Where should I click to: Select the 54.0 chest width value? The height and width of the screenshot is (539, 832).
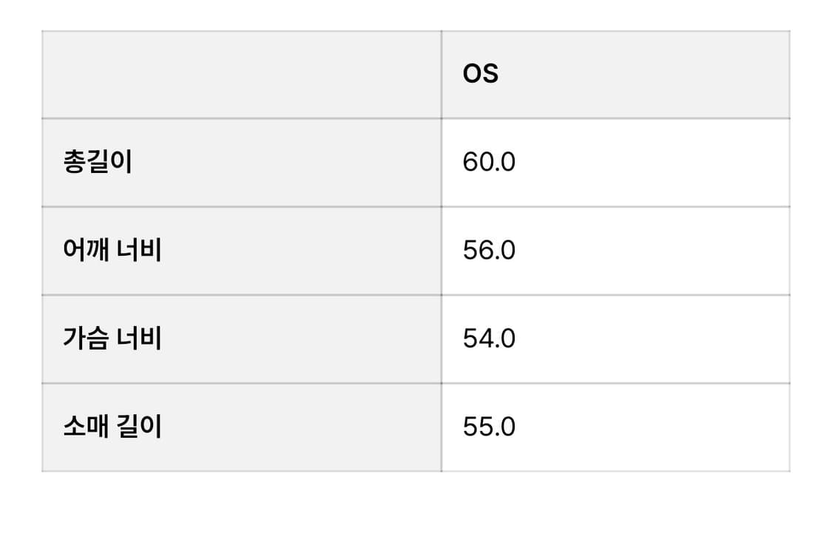pos(489,339)
